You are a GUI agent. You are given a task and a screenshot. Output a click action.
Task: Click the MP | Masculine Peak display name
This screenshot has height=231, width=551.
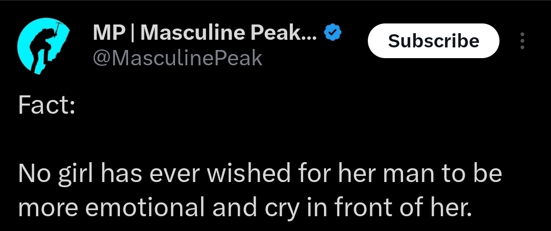(205, 33)
